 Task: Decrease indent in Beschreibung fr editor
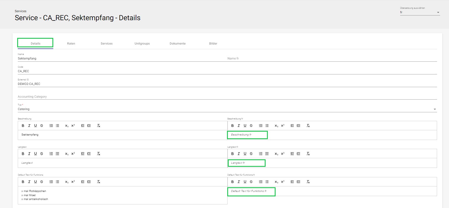point(292,126)
